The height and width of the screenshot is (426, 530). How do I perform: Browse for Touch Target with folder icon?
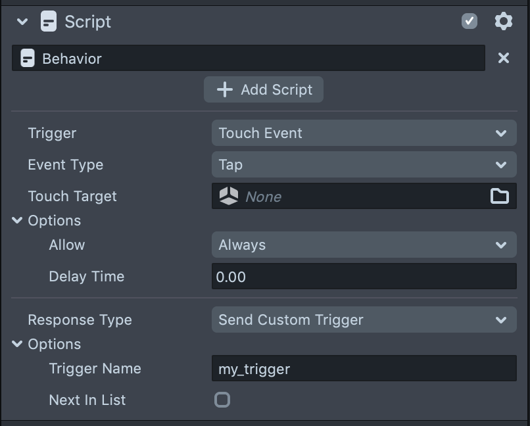500,196
